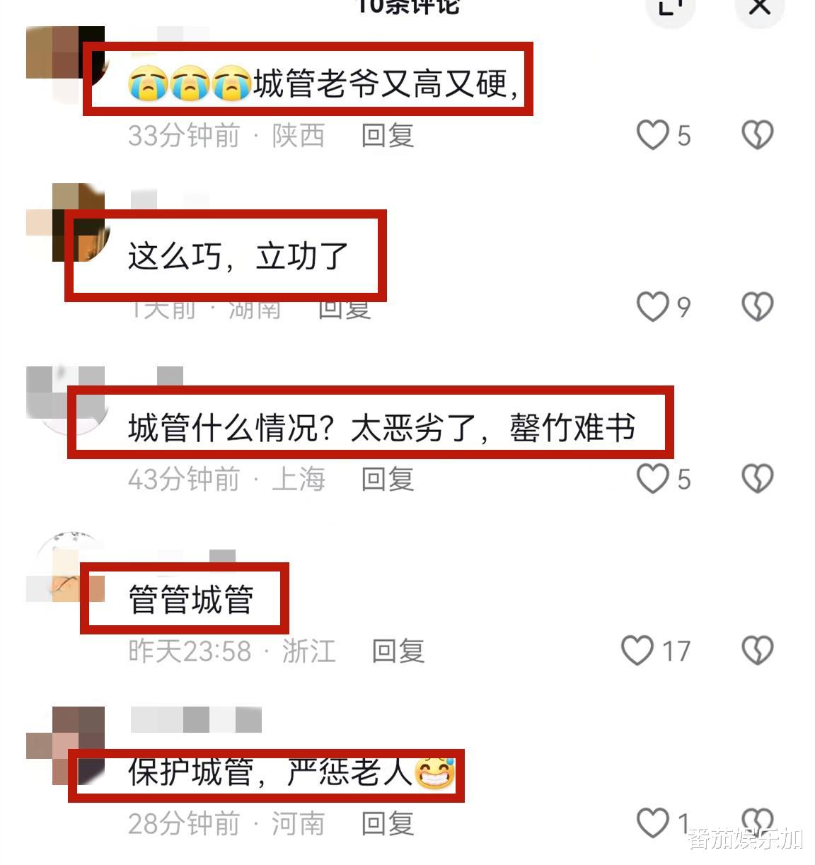Like the 上海 comment about 城管
This screenshot has height=865, width=815.
(x=652, y=478)
